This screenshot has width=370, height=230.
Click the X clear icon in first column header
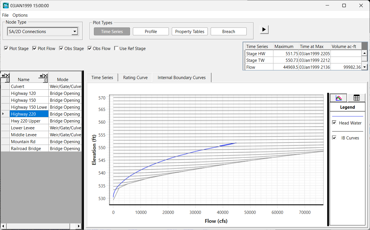(7, 76)
